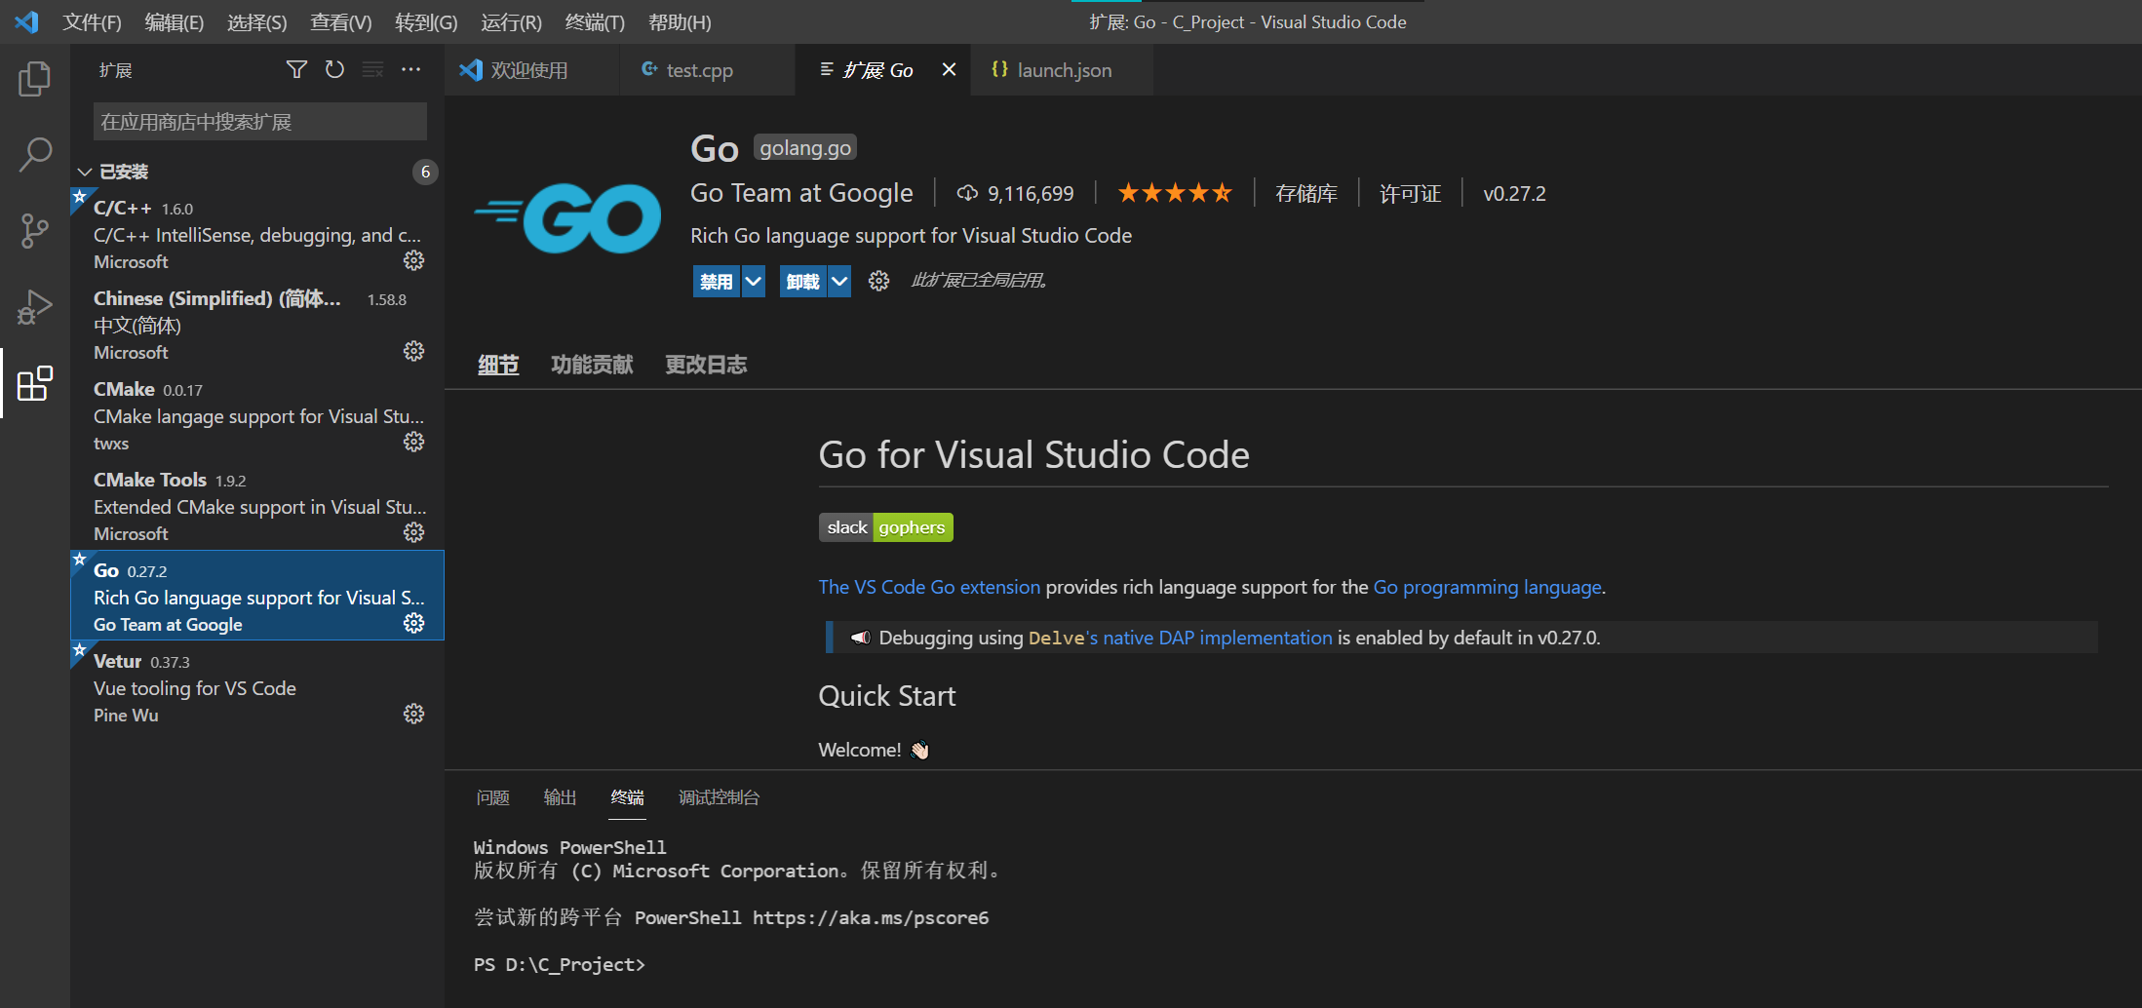Click the clear extension search results icon
The image size is (2142, 1008).
(x=372, y=70)
